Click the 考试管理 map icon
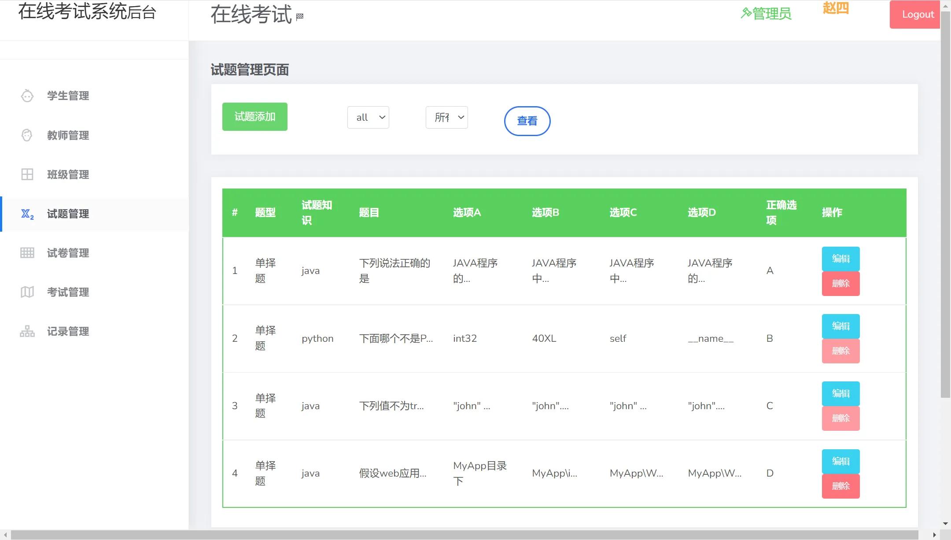The image size is (951, 540). pyautogui.click(x=27, y=292)
